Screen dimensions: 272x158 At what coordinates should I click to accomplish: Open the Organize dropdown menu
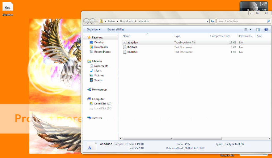click(x=93, y=29)
